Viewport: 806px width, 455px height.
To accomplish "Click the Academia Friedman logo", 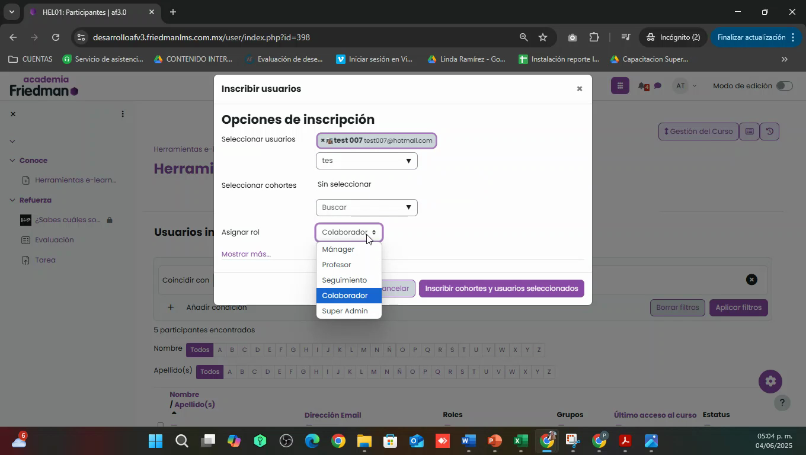I will (x=44, y=86).
